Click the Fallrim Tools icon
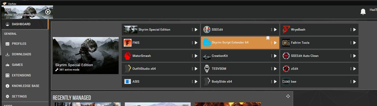 click(286, 43)
